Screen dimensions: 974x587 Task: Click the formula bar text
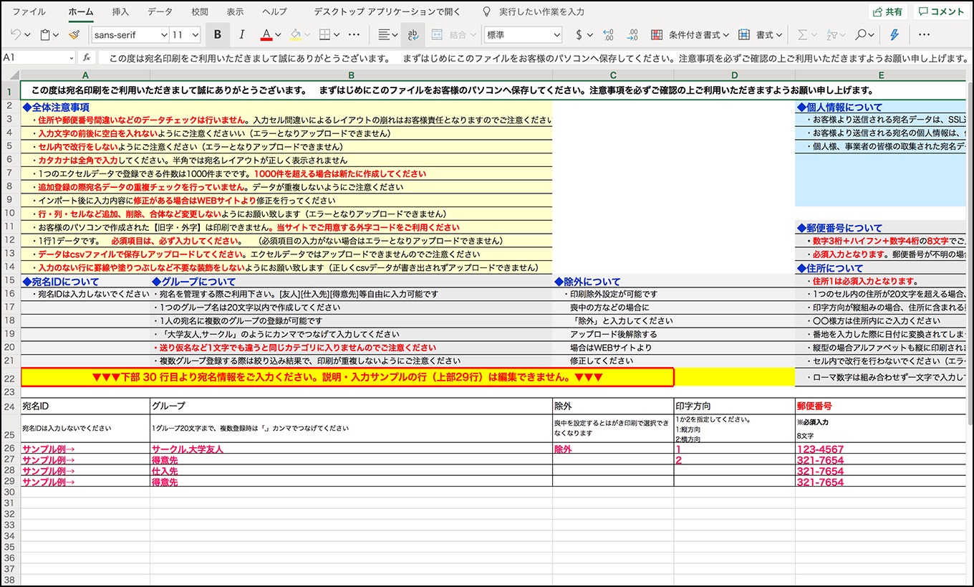[539, 57]
